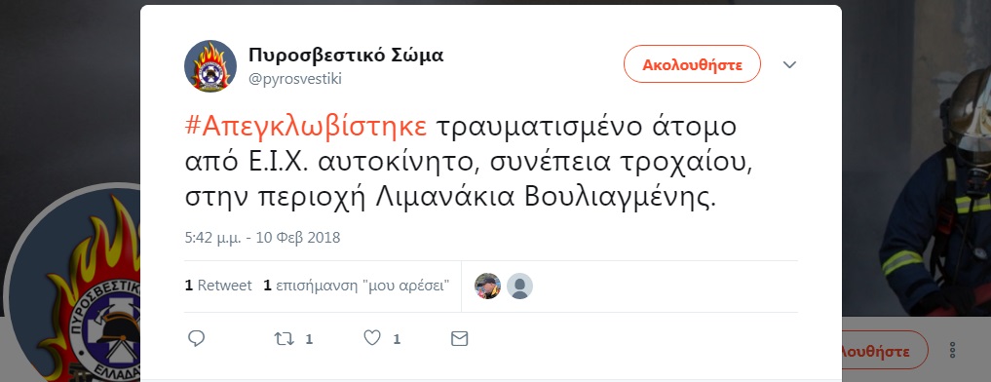Expand tweet options chevron next to Ακολουθήστε
The image size is (991, 382).
coord(789,64)
